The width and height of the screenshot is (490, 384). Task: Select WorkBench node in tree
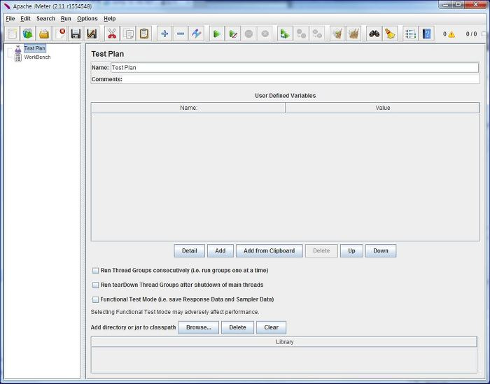[37, 57]
